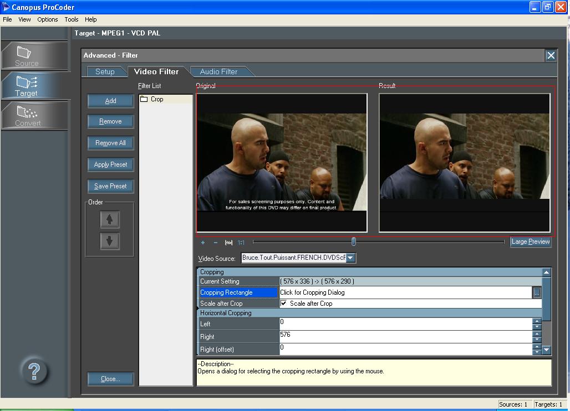Click the round help question mark icon
Image resolution: width=570 pixels, height=411 pixels.
click(34, 372)
